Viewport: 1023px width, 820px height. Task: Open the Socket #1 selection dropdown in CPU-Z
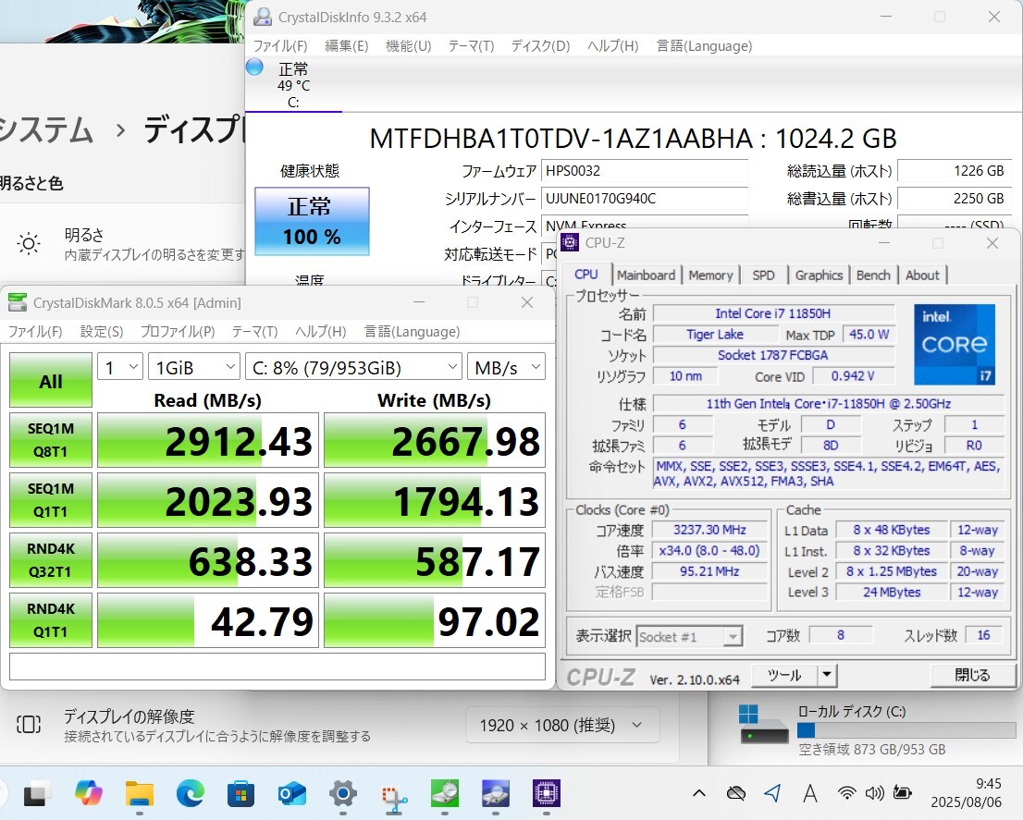pyautogui.click(x=689, y=636)
